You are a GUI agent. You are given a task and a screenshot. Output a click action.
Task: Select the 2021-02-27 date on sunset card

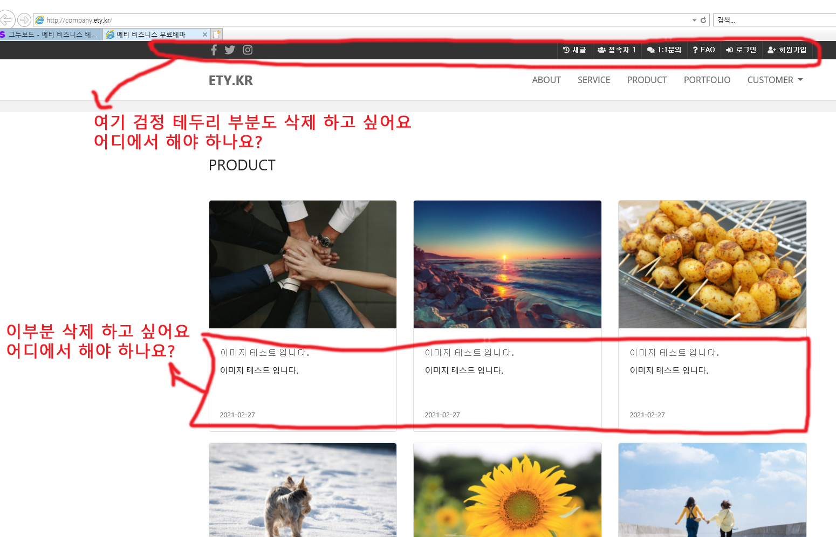[x=442, y=415]
